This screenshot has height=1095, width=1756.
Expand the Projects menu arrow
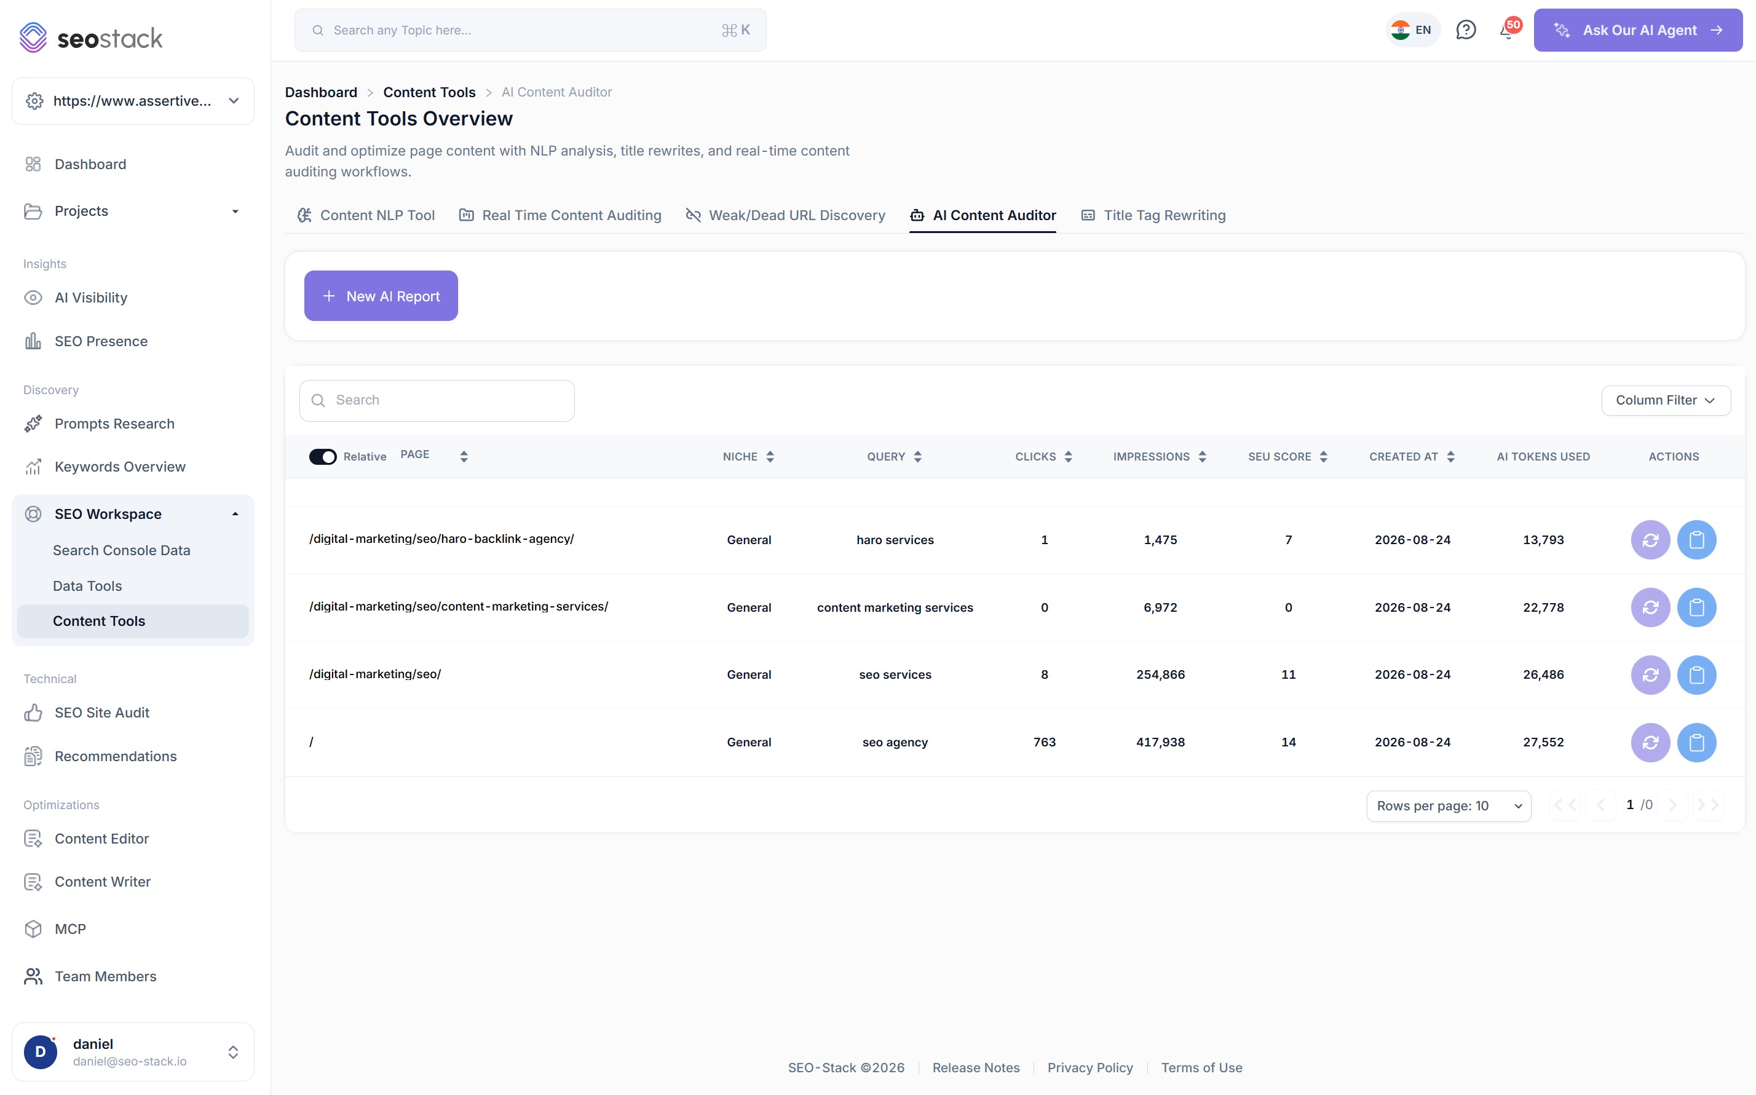[x=235, y=211]
